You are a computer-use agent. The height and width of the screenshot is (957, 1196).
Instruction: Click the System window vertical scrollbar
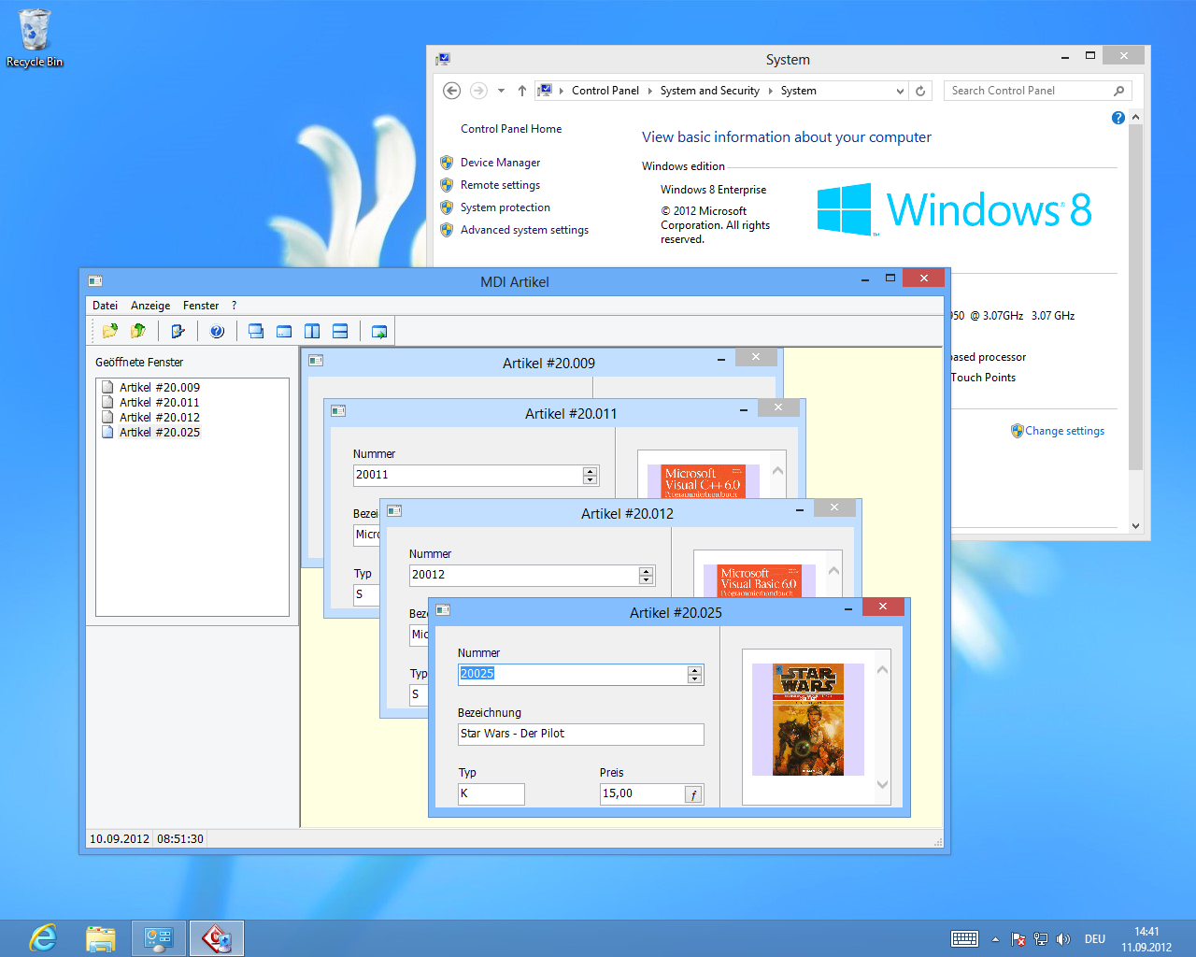[x=1135, y=297]
